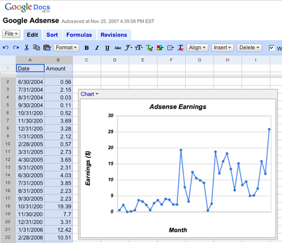
Task: Select column H header
Action: point(228,60)
